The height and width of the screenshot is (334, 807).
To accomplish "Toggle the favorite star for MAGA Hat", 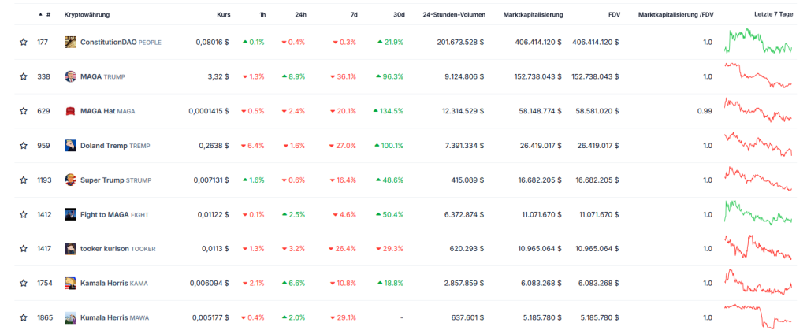I will 23,111.
